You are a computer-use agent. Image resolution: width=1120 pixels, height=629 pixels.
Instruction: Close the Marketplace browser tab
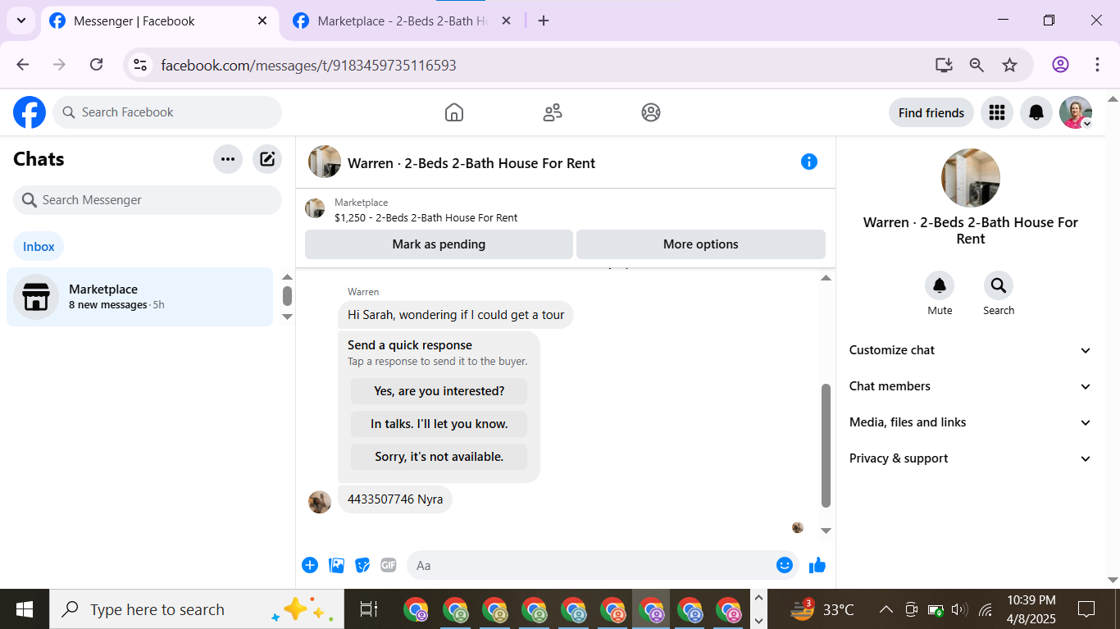point(506,21)
